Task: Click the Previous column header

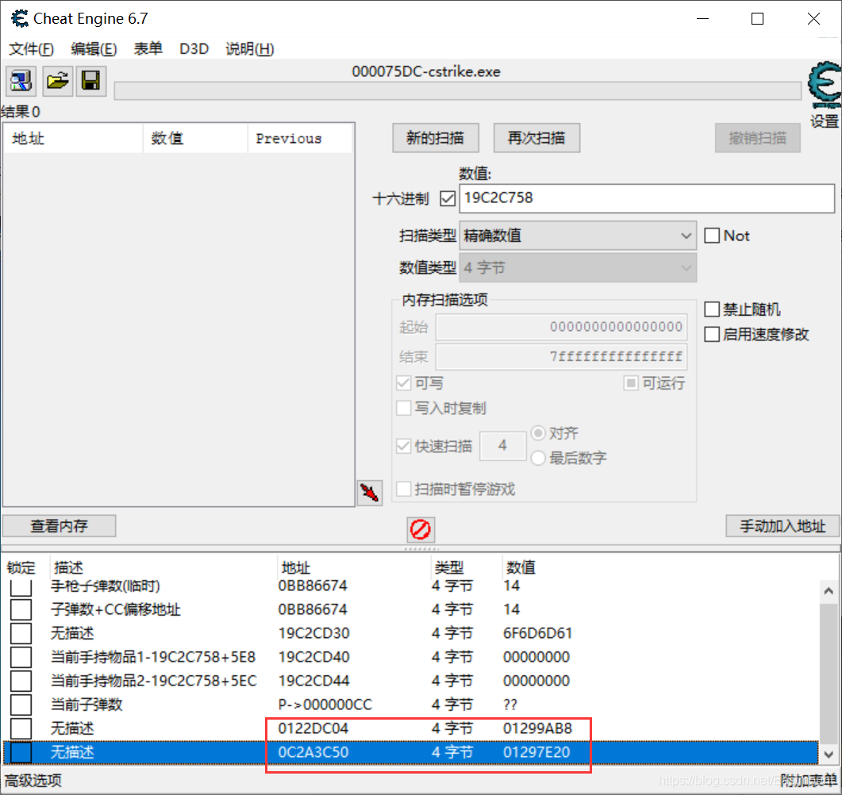Action: coord(300,139)
